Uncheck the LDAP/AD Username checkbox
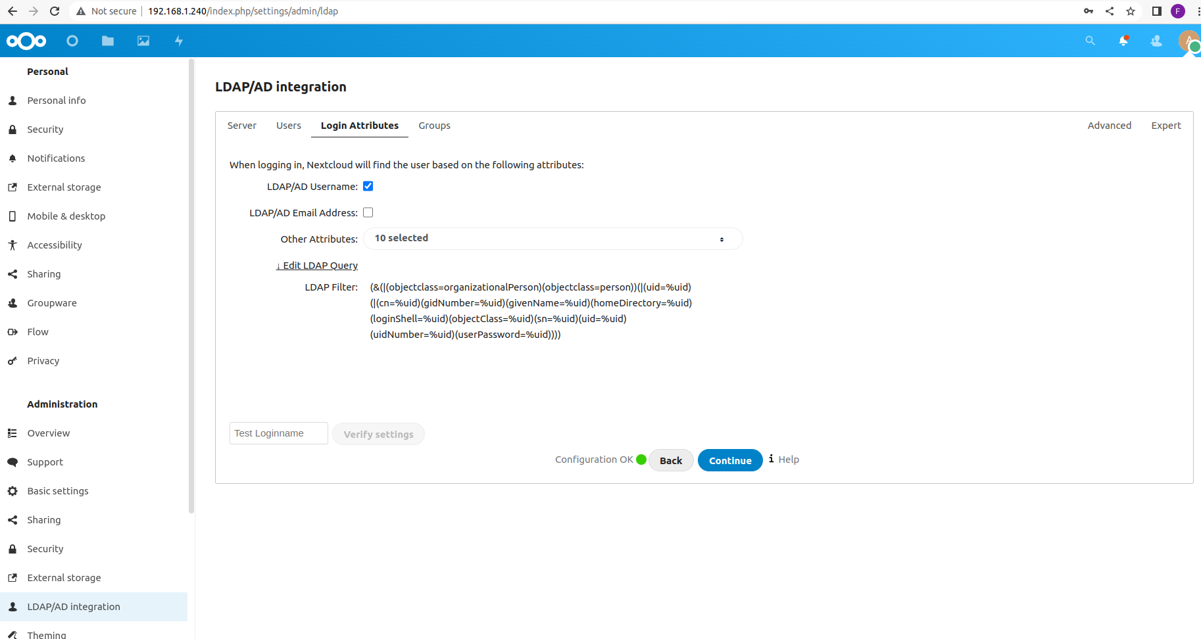Screen dimensions: 1201x639 (x=368, y=186)
